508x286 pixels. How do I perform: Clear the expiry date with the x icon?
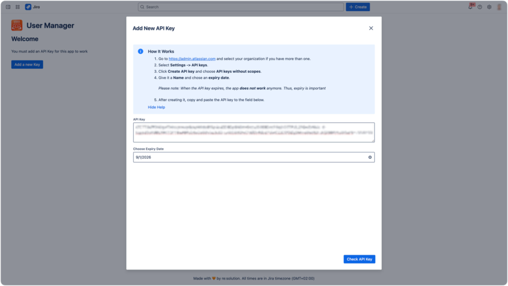(x=370, y=157)
